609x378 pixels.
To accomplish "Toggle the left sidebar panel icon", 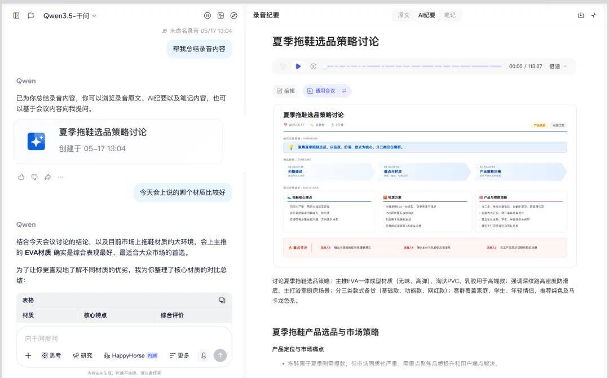I will coord(16,16).
